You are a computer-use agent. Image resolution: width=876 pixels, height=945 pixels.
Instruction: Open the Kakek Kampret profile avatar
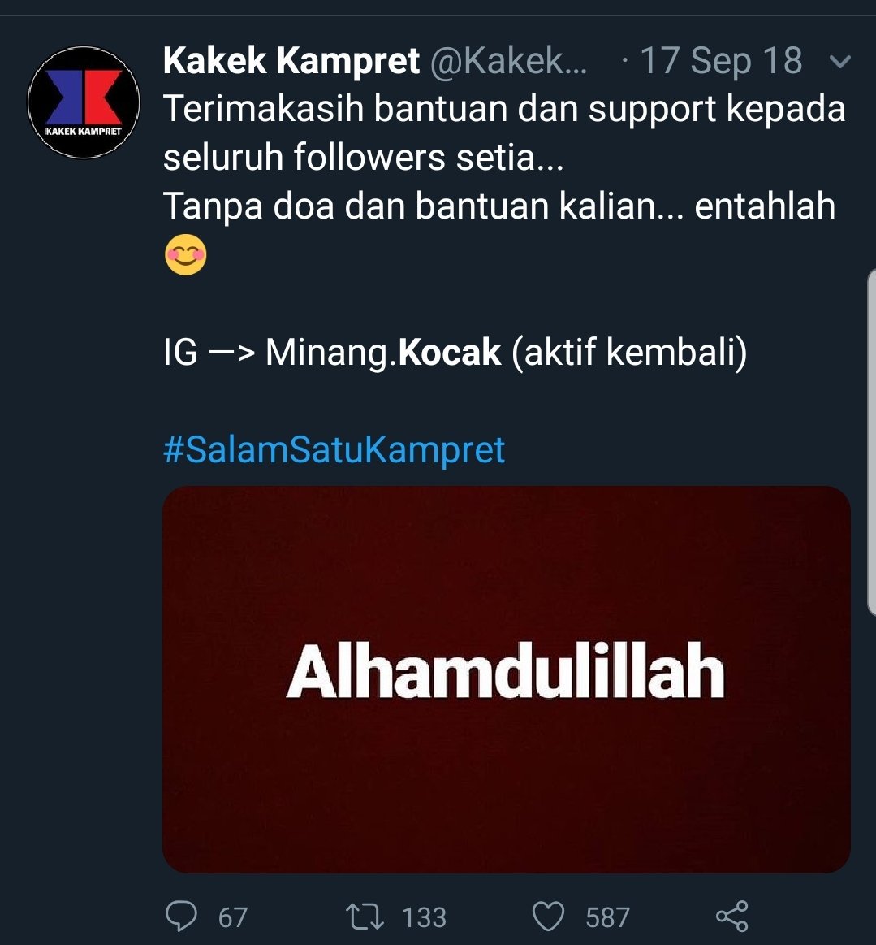pos(84,102)
